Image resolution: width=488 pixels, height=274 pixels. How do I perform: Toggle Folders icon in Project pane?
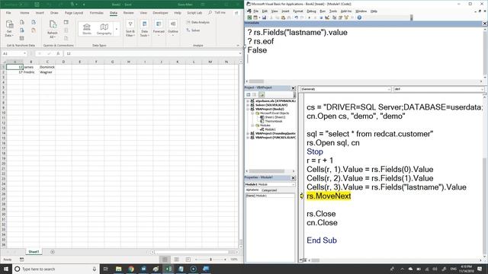(x=262, y=94)
